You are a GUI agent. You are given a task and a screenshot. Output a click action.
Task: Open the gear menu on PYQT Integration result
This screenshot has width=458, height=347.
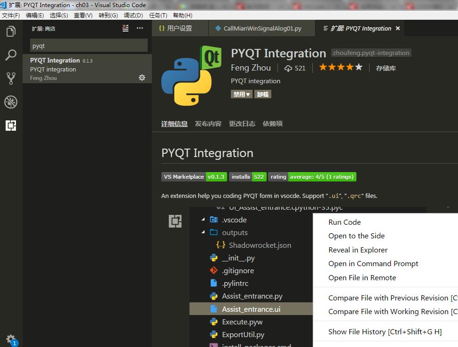(142, 78)
